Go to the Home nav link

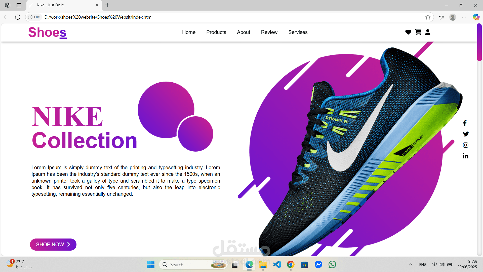[x=189, y=32]
